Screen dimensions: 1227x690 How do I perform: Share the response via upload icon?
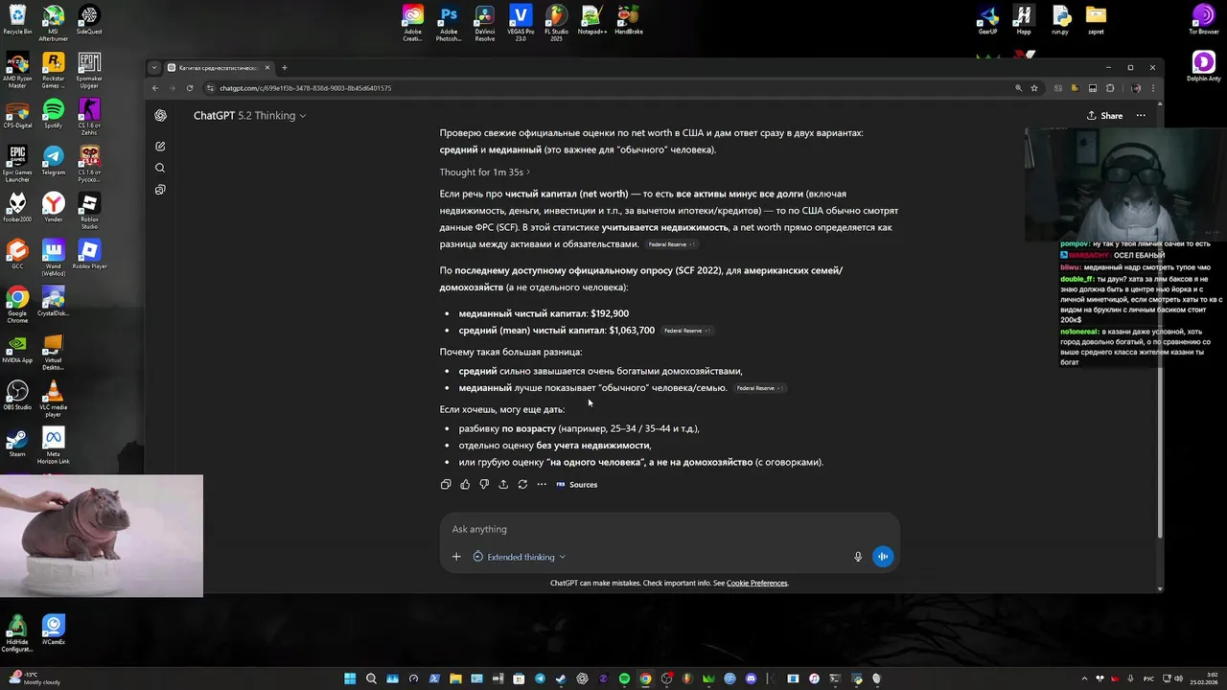pos(503,485)
